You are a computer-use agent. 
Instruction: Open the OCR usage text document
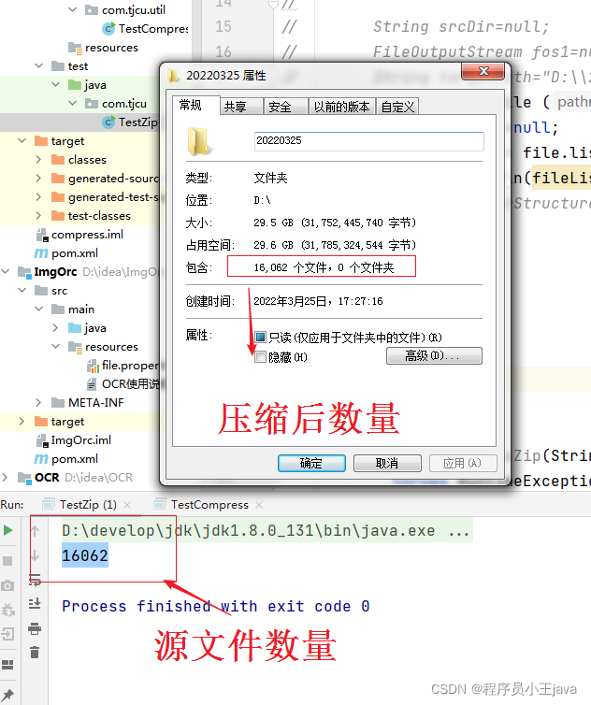pyautogui.click(x=123, y=384)
